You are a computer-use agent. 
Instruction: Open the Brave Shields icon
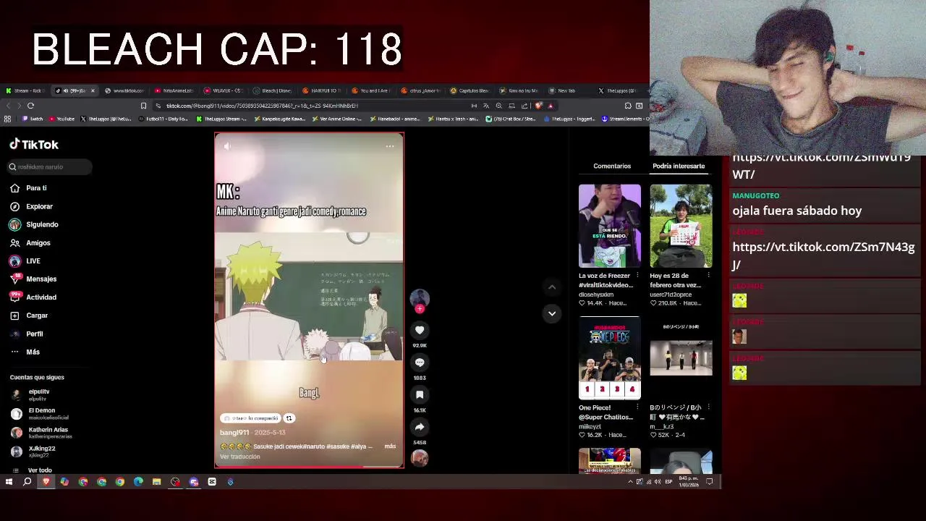click(538, 106)
